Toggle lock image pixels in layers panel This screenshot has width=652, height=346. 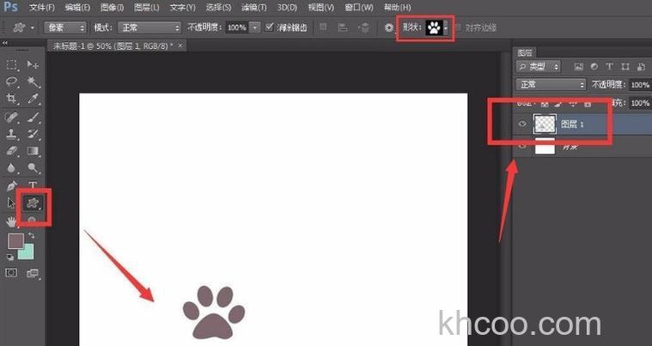pos(558,102)
